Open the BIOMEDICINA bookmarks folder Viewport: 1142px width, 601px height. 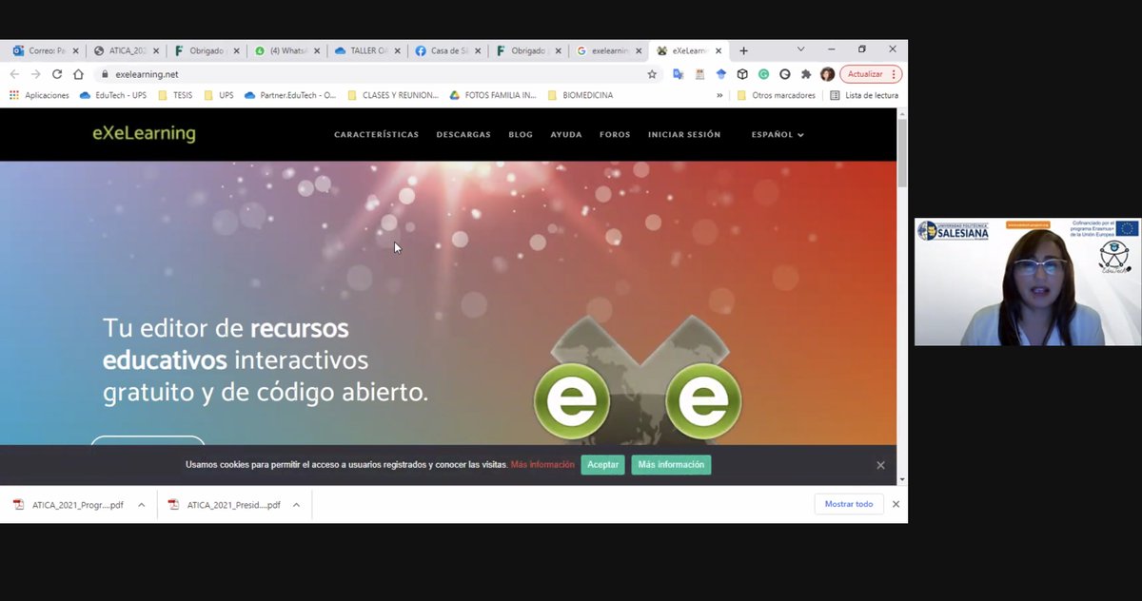point(581,95)
